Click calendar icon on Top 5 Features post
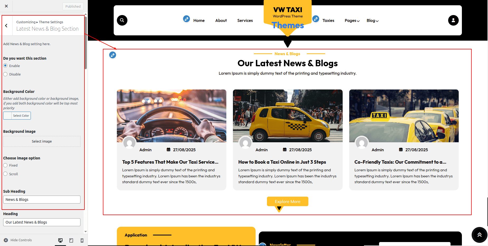 [x=169, y=150]
